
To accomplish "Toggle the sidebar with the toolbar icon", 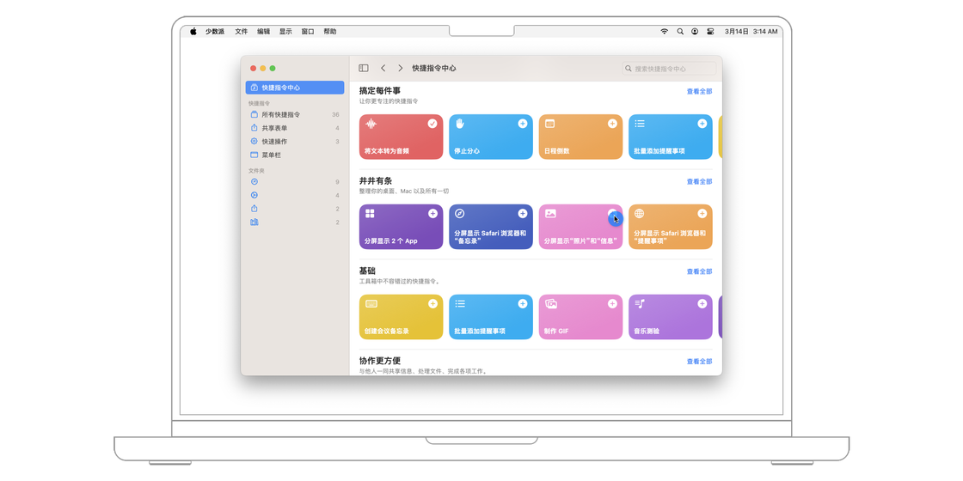I will coord(364,68).
